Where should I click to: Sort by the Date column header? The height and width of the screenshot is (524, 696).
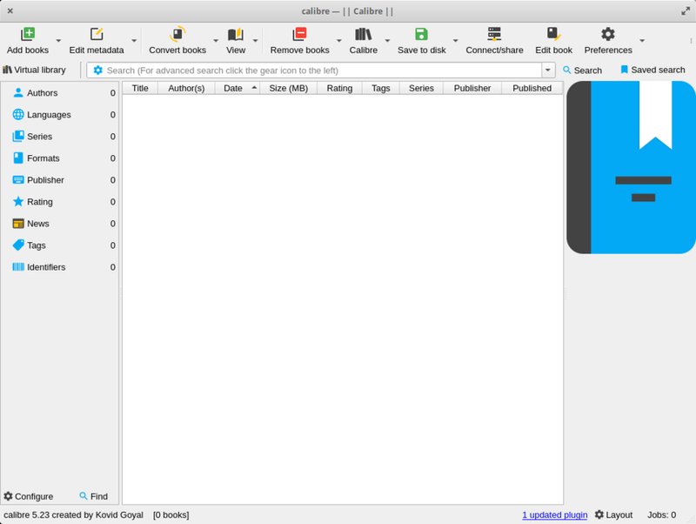tap(238, 88)
